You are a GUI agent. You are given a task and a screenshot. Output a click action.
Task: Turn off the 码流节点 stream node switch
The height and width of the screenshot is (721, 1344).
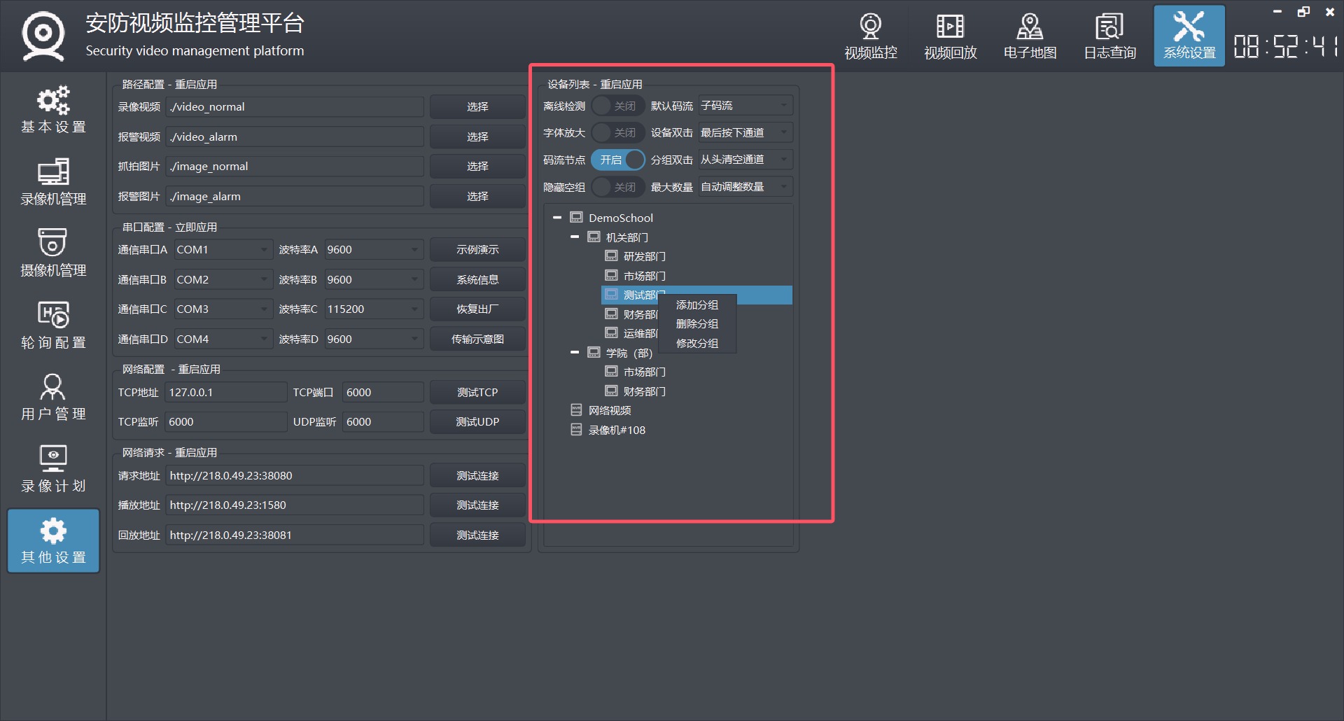[x=617, y=160]
